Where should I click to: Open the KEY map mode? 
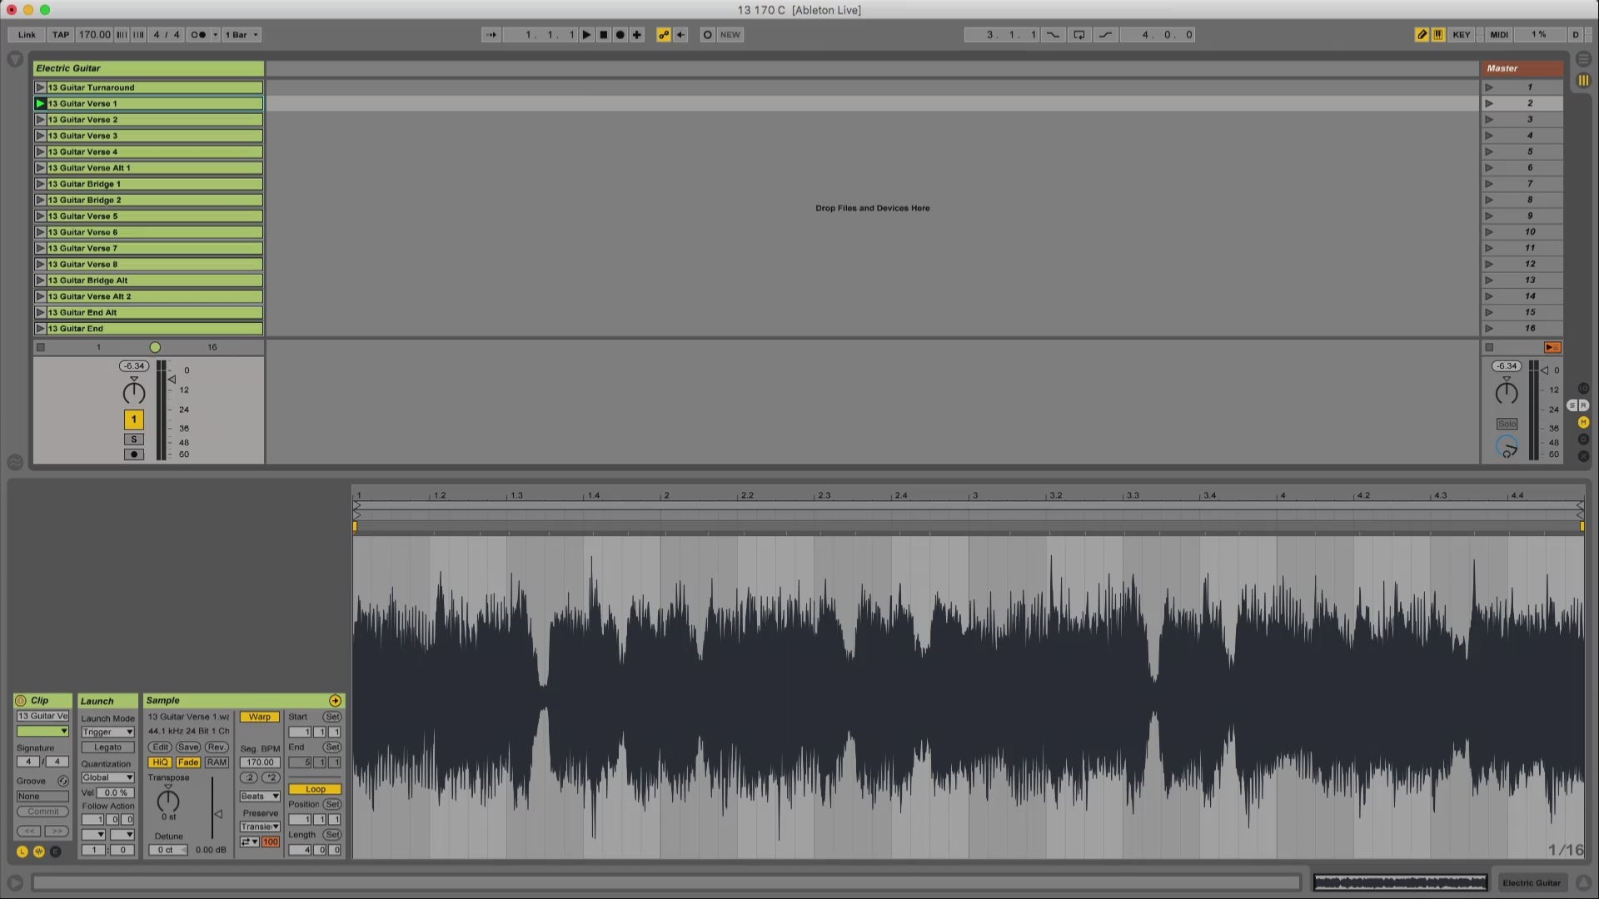tap(1461, 35)
